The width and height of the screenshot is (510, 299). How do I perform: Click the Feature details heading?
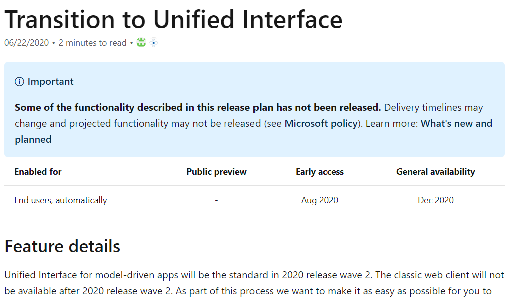(x=62, y=246)
